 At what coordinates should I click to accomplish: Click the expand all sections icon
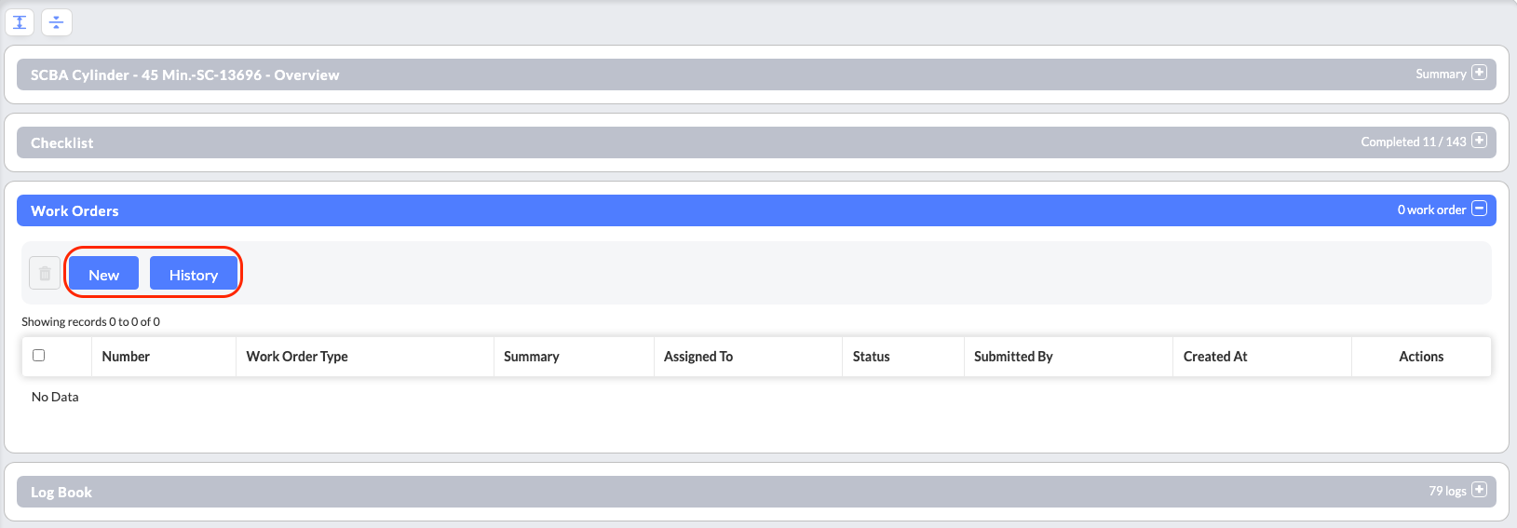(x=20, y=21)
